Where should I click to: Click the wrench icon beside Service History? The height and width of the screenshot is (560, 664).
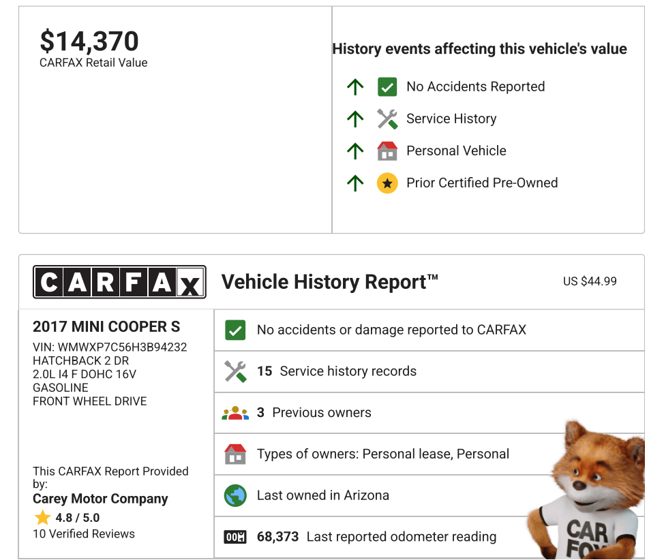click(387, 119)
